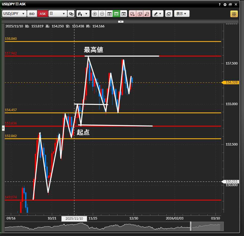Select the ASK price toggle

43,14
